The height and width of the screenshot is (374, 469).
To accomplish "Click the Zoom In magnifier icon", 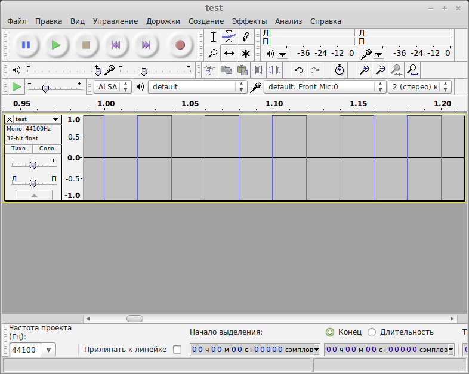I will 363,70.
